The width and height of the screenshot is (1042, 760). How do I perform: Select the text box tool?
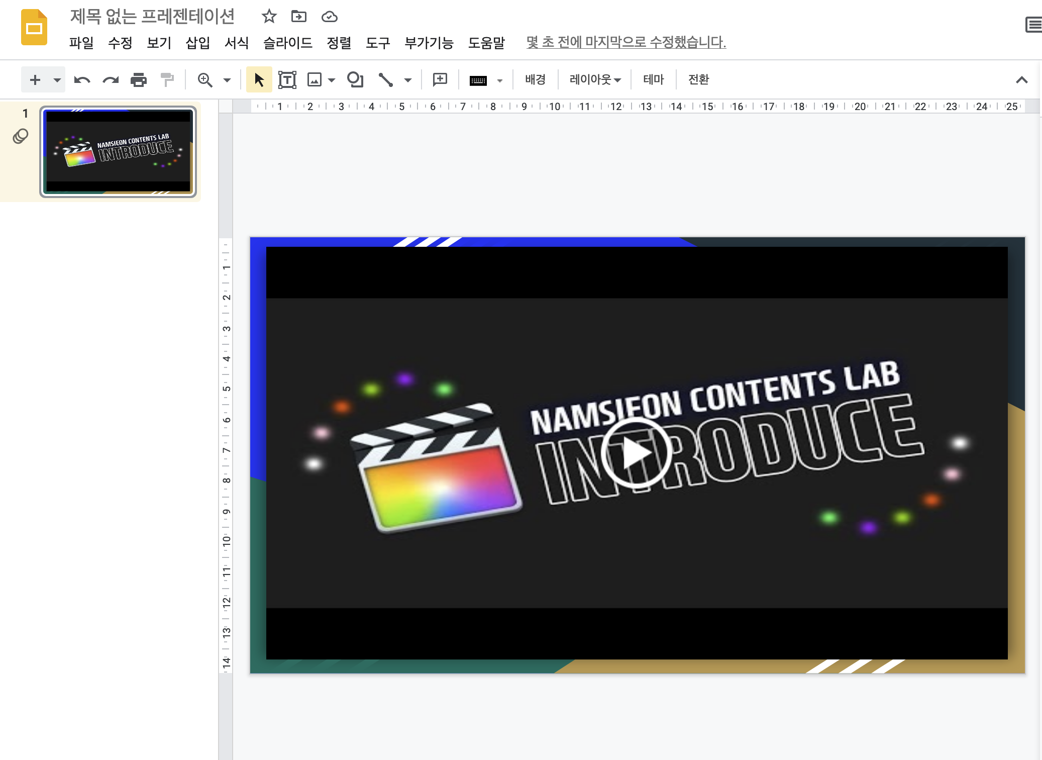click(x=287, y=80)
